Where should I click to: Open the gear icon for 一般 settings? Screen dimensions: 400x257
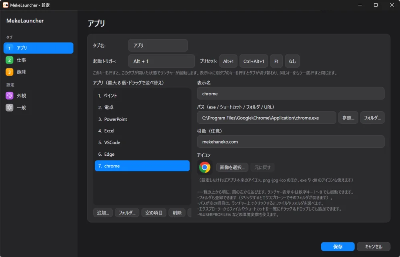pos(10,107)
